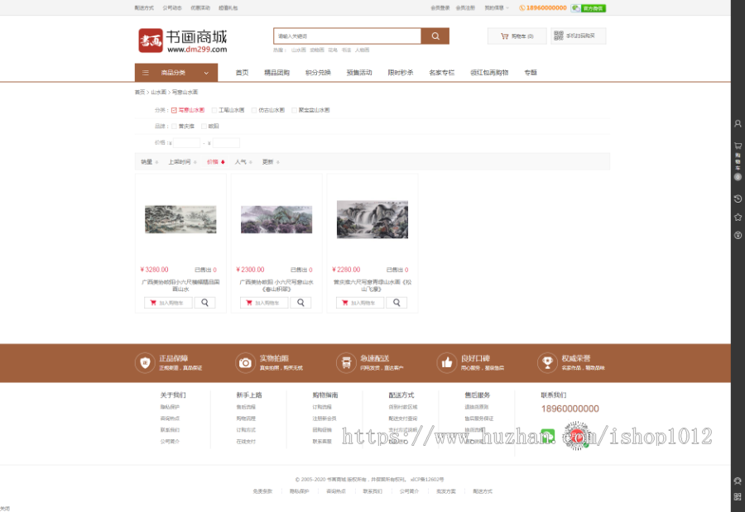Click the search magnifier icon
The height and width of the screenshot is (512, 745).
coord(435,36)
